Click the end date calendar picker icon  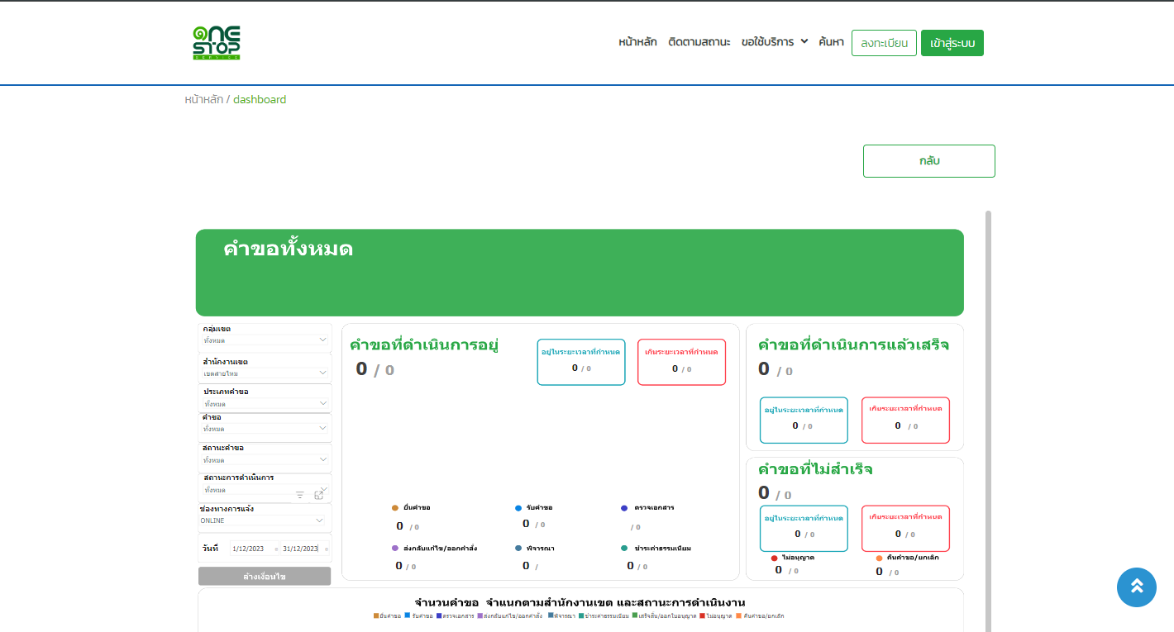(327, 549)
